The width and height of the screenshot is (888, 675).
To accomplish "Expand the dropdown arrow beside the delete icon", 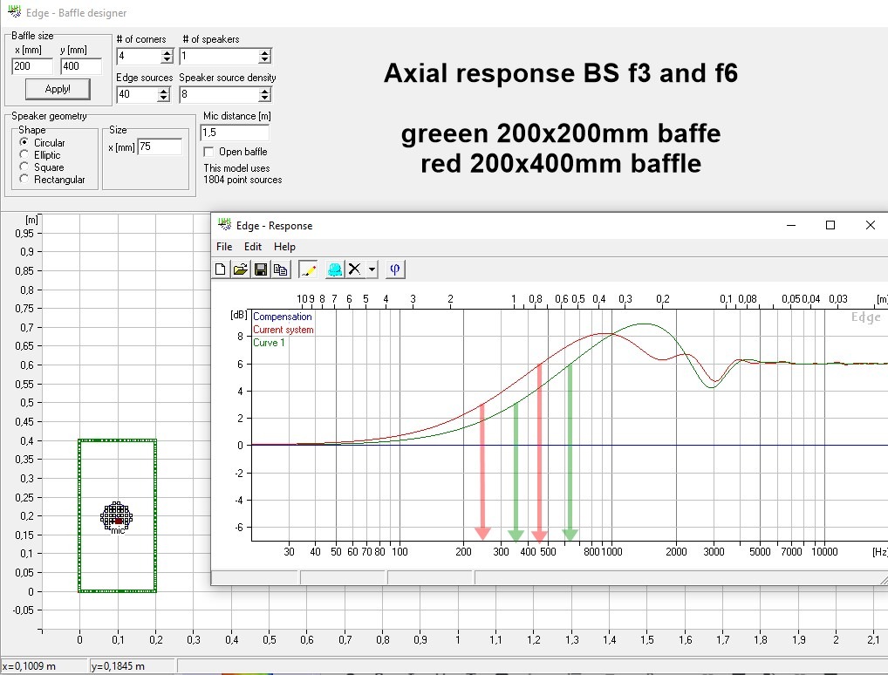I will (372, 269).
